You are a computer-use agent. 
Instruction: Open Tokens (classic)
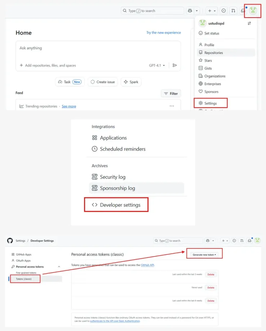click(24, 279)
